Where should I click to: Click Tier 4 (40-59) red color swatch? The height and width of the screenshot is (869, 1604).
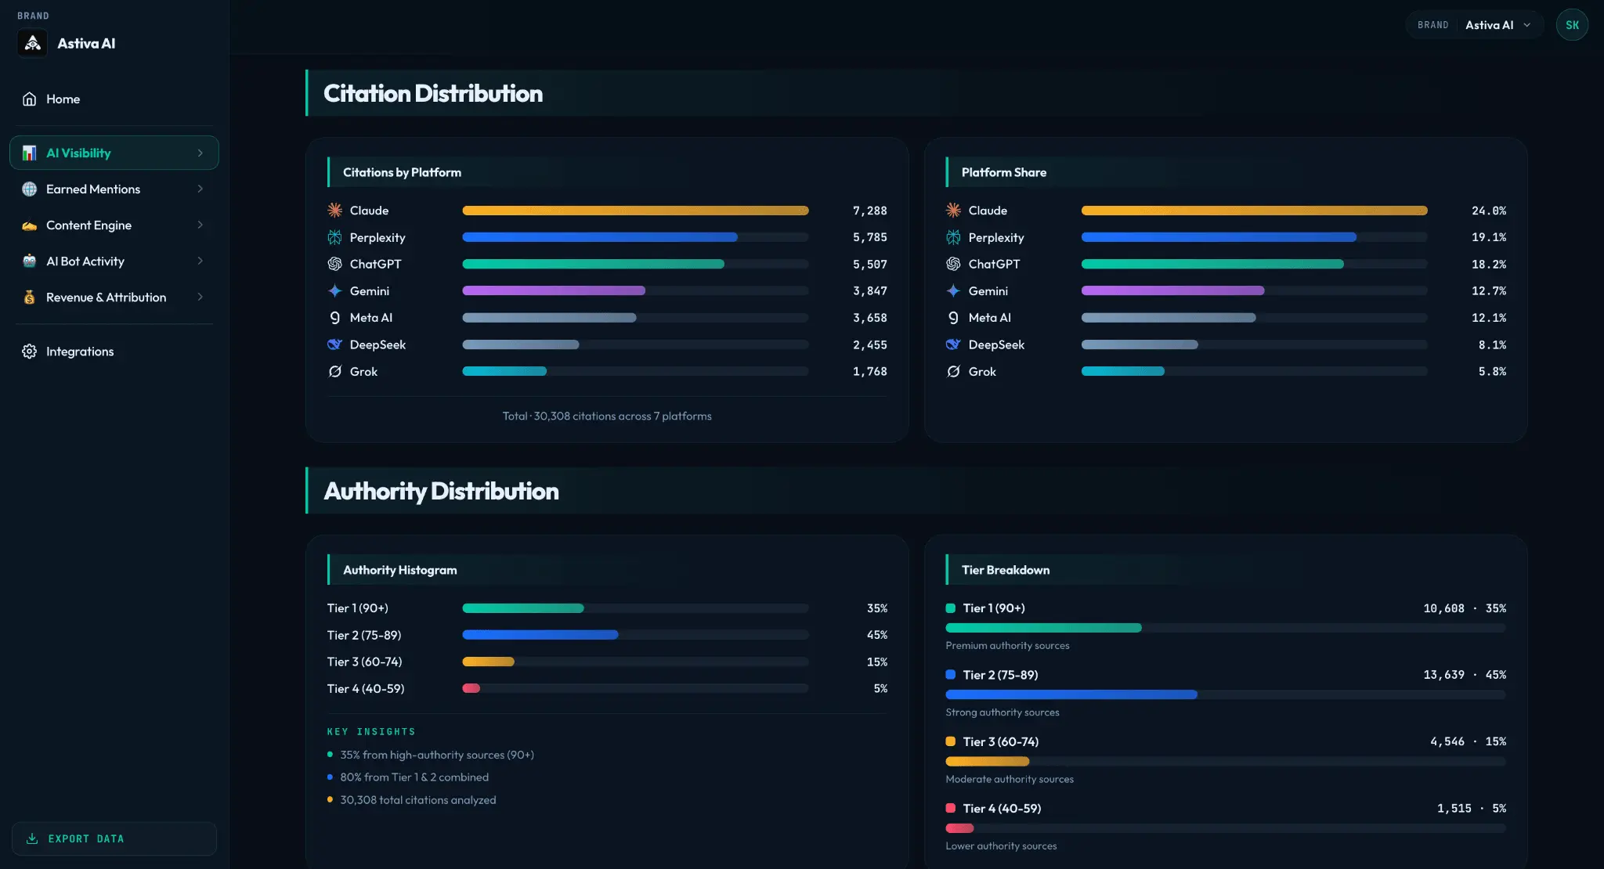point(951,808)
